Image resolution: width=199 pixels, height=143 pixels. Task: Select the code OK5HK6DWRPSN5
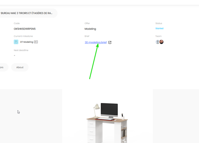[x=25, y=29]
